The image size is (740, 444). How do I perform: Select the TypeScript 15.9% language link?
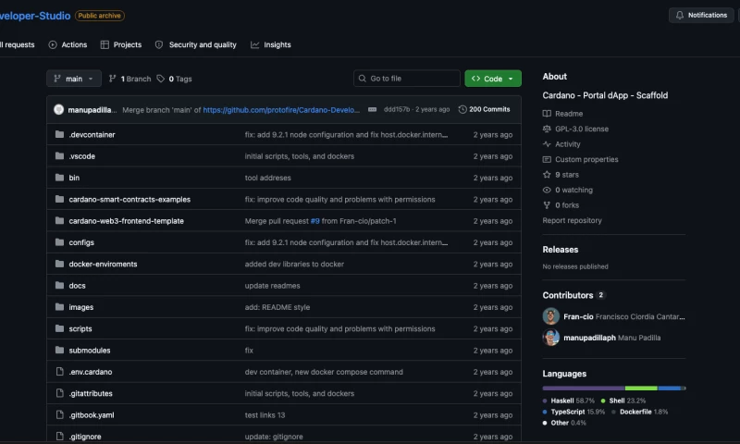(x=573, y=412)
